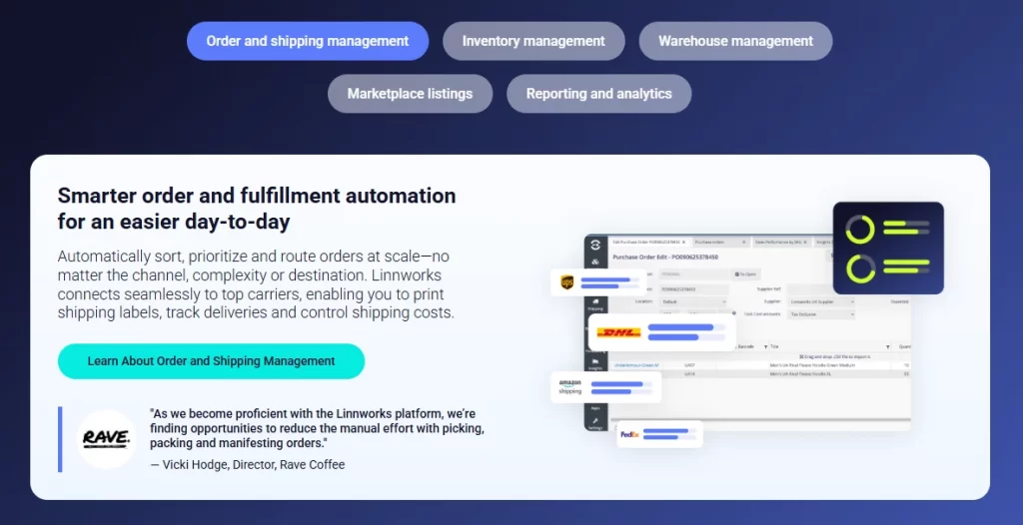This screenshot has width=1023, height=525.
Task: Click the 'Smarter order and fulfillment automation' heading
Action: point(257,196)
